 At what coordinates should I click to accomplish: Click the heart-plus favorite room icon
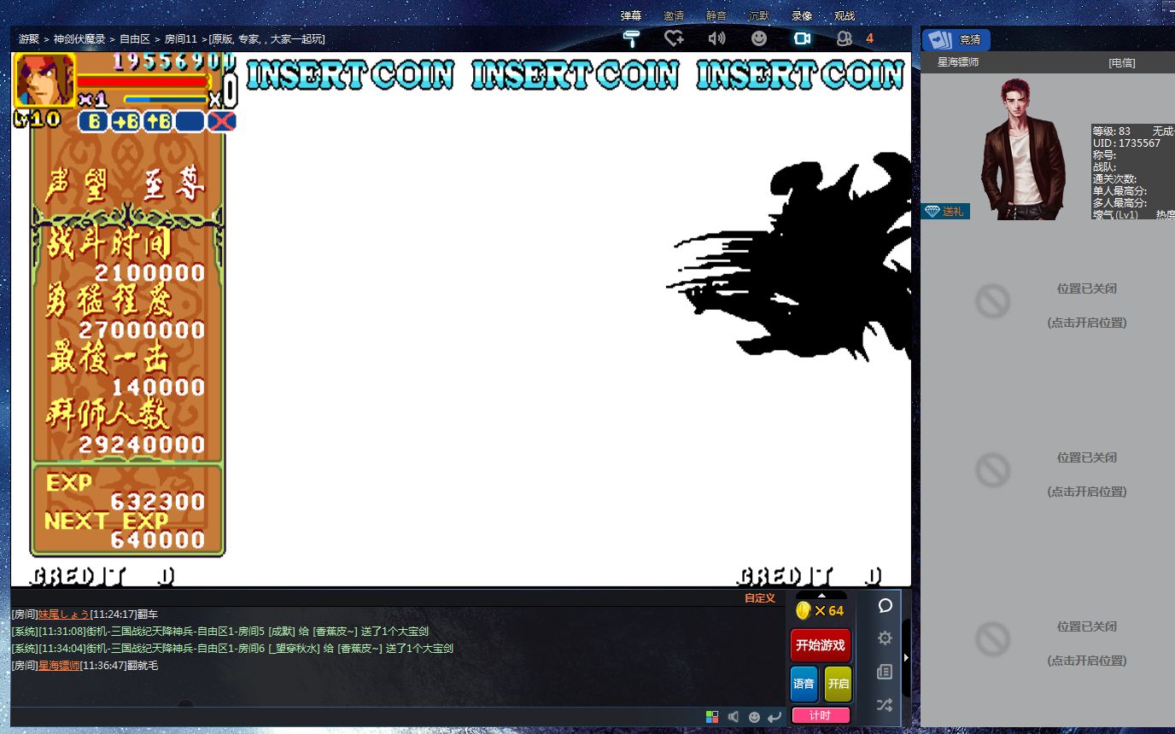point(674,38)
